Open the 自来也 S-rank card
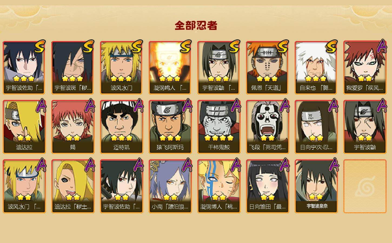Image resolution: width=392 pixels, height=243 pixels. pyautogui.click(x=316, y=67)
